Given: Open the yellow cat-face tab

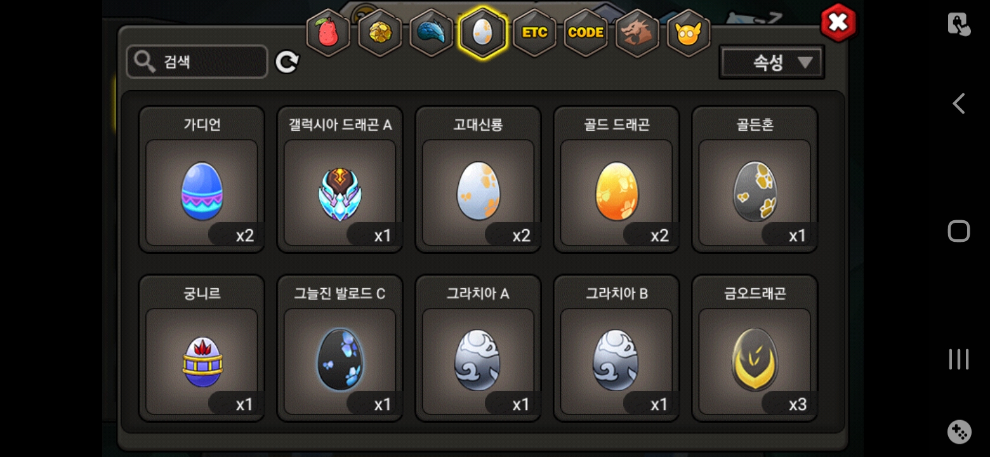Looking at the screenshot, I should pyautogui.click(x=689, y=33).
